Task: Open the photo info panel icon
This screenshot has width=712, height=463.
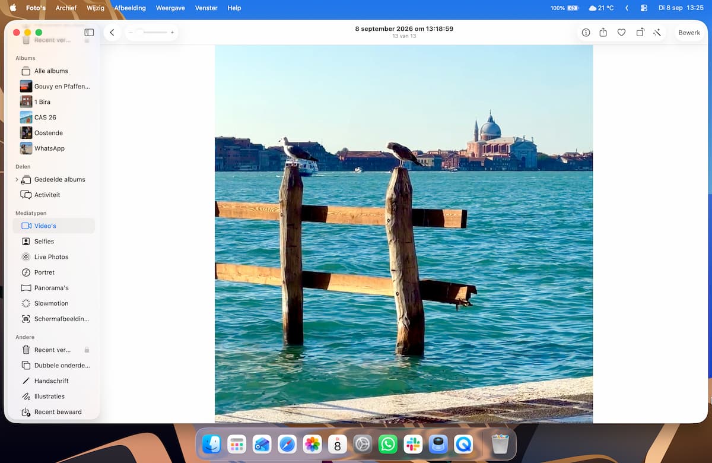Action: point(586,33)
